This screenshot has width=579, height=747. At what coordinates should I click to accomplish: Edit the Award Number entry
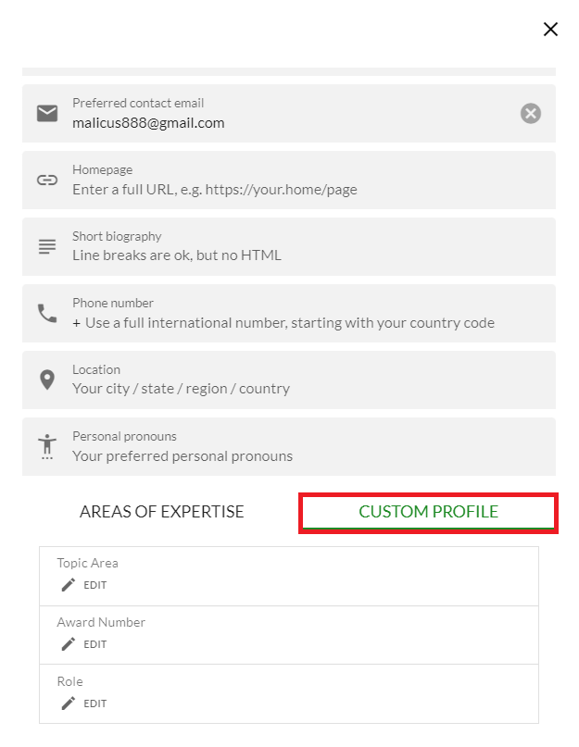point(94,644)
